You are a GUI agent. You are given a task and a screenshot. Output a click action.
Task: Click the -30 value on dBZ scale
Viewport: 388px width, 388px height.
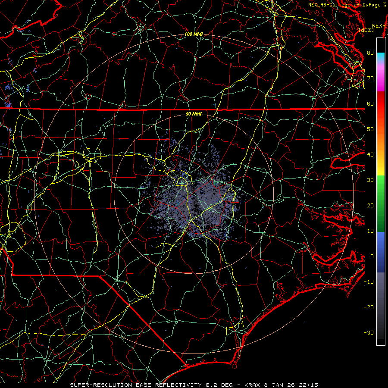tap(369, 332)
